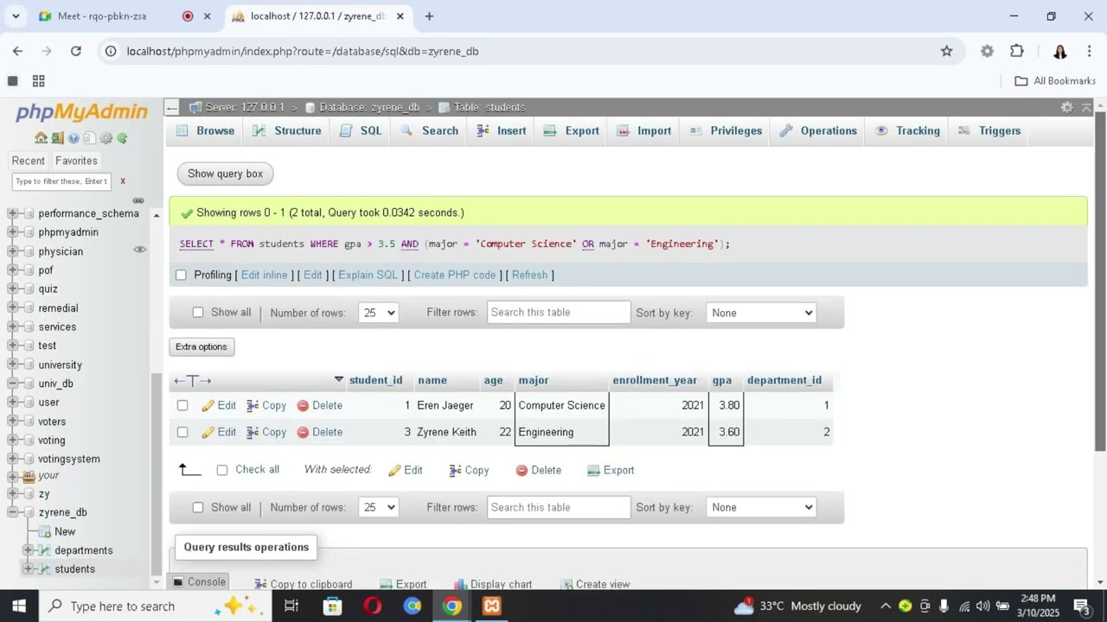Click the green reload navigation icon
This screenshot has height=622, width=1107.
(x=123, y=138)
